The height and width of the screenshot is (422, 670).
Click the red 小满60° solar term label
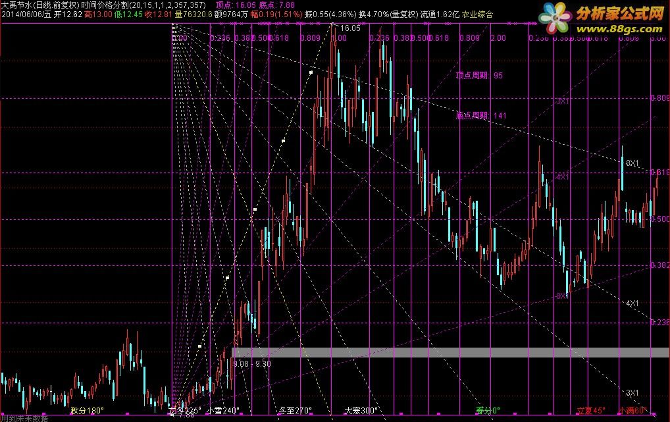coord(633,410)
